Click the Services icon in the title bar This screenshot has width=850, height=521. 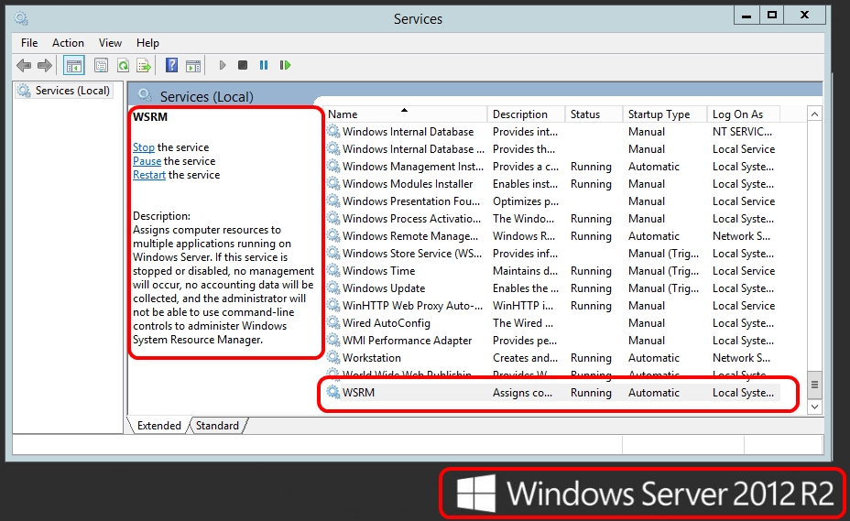click(x=21, y=18)
